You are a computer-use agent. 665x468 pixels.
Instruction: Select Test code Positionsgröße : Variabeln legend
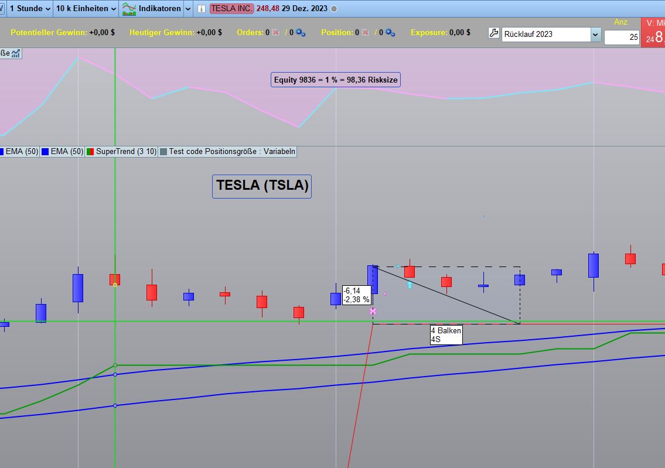click(228, 151)
